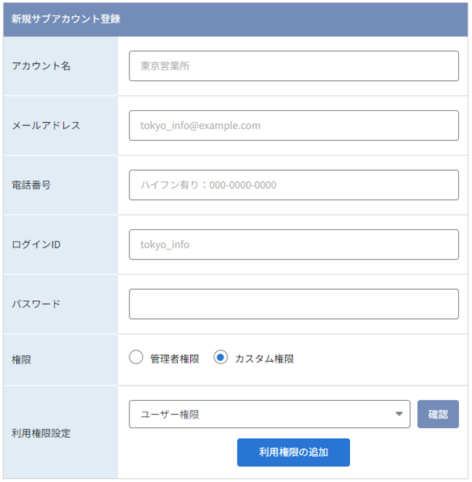Choose the カスタム権限 radio button
This screenshot has width=472, height=482.
tap(221, 357)
